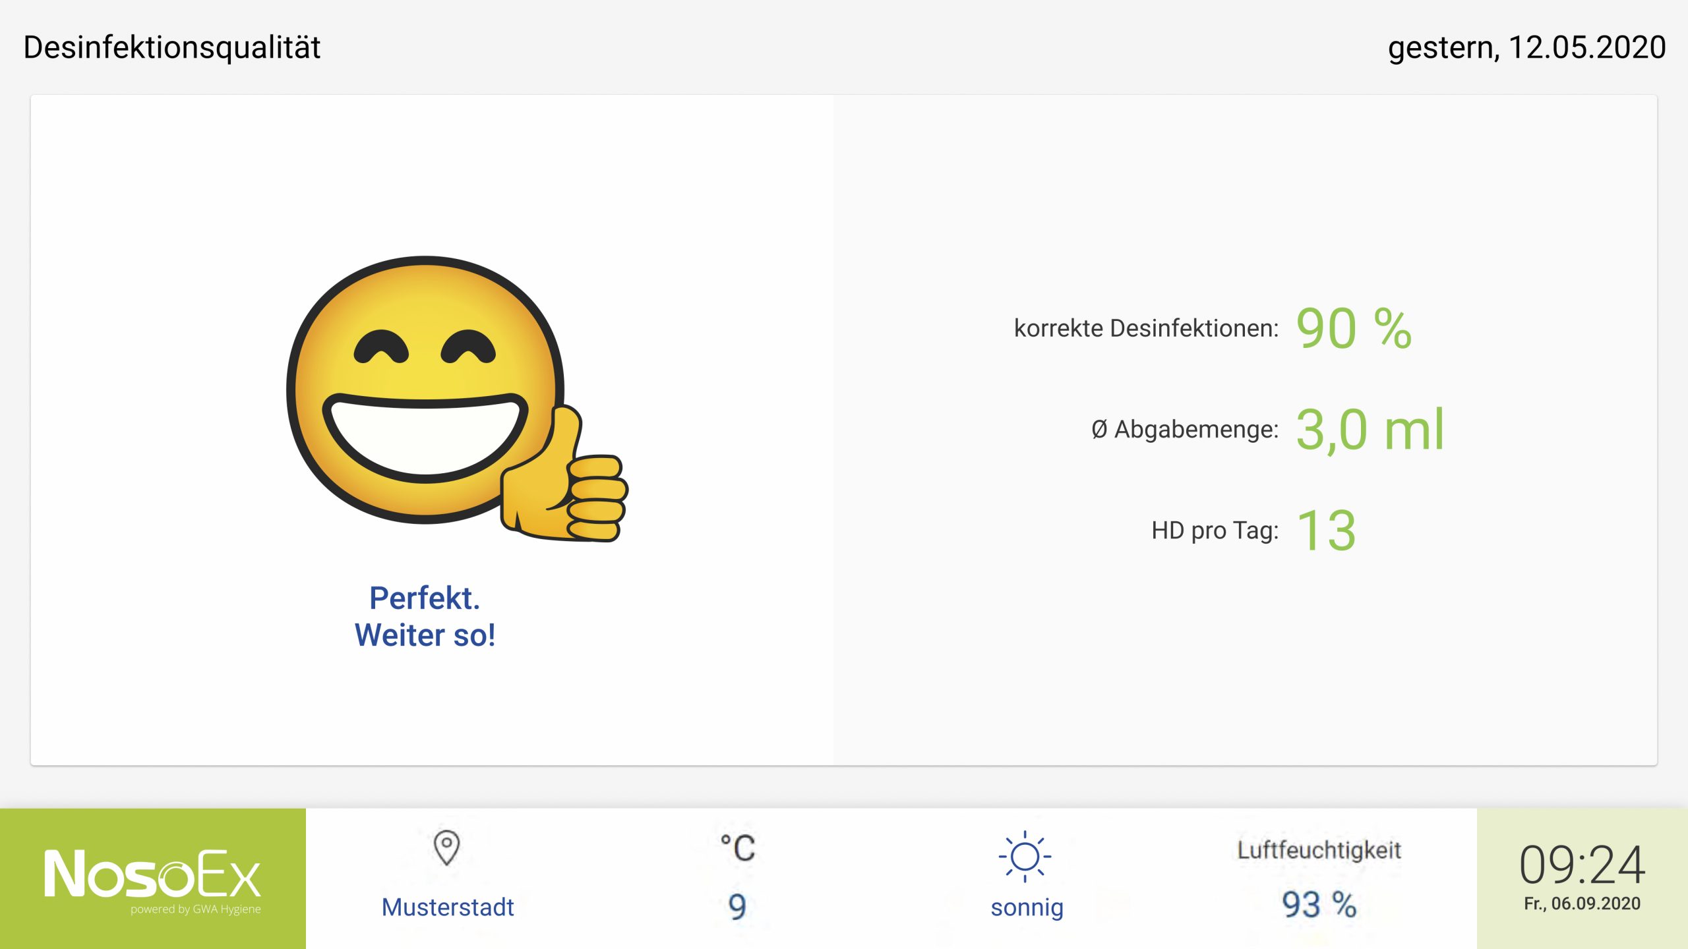Click the temperature value 9
1688x949 pixels.
click(737, 907)
